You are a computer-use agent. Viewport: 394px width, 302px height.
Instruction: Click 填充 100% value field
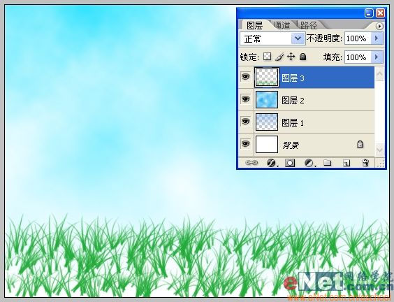358,57
